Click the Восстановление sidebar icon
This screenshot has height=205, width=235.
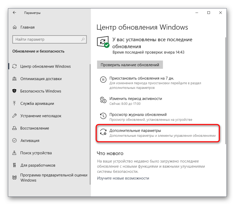(14, 128)
